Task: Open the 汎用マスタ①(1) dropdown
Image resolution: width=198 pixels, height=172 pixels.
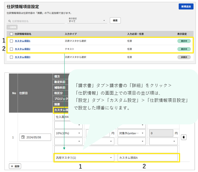Action: coord(84,158)
